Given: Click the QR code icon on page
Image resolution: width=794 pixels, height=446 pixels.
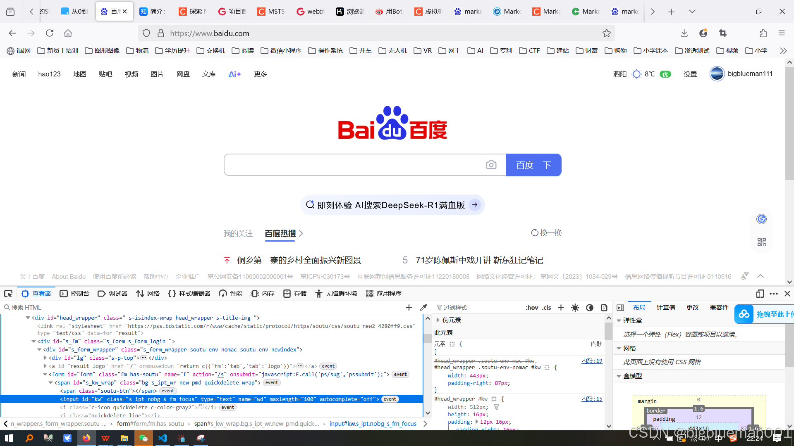Looking at the screenshot, I should (761, 242).
